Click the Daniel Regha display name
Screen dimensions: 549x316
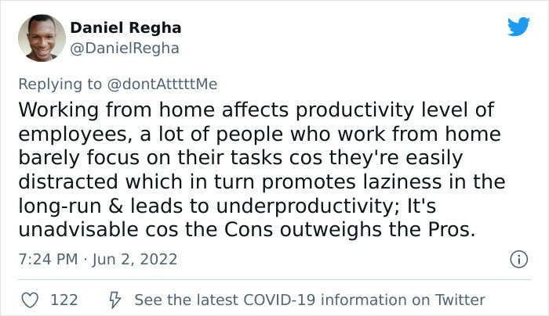click(125, 27)
